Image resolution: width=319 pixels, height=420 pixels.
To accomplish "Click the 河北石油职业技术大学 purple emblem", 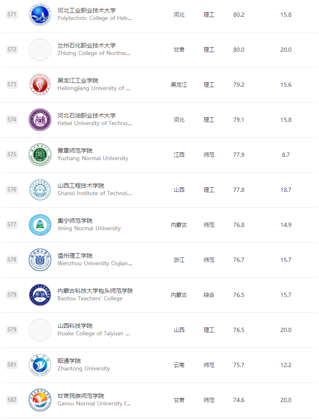I will click(40, 120).
